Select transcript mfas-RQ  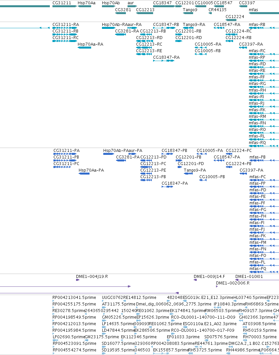coord(257,143)
